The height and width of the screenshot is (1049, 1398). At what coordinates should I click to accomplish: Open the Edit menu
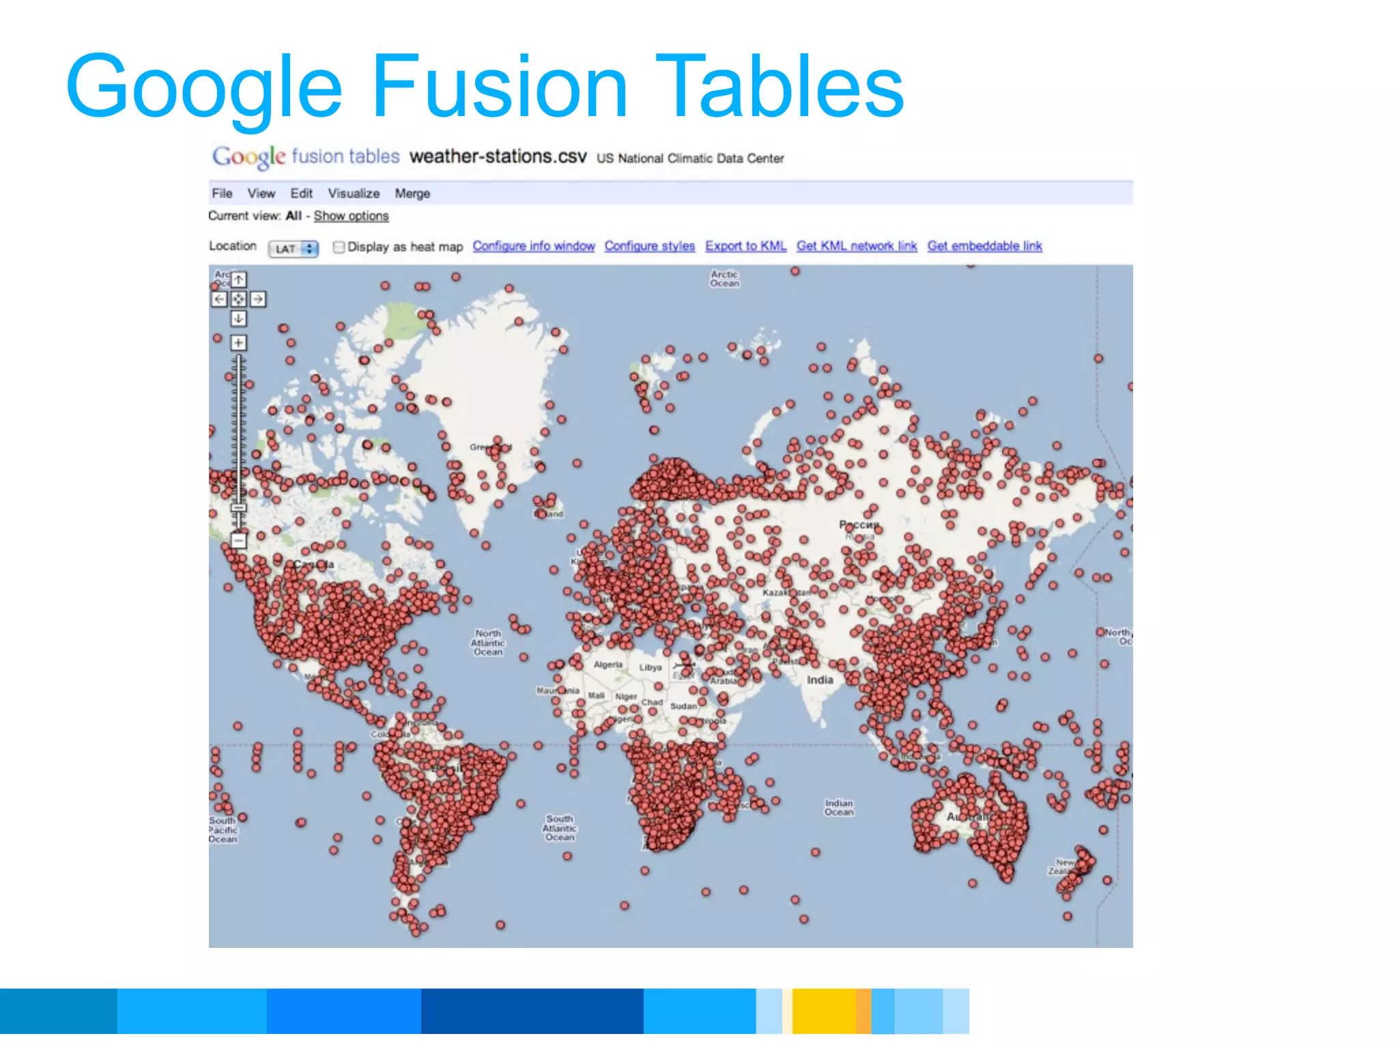301,193
